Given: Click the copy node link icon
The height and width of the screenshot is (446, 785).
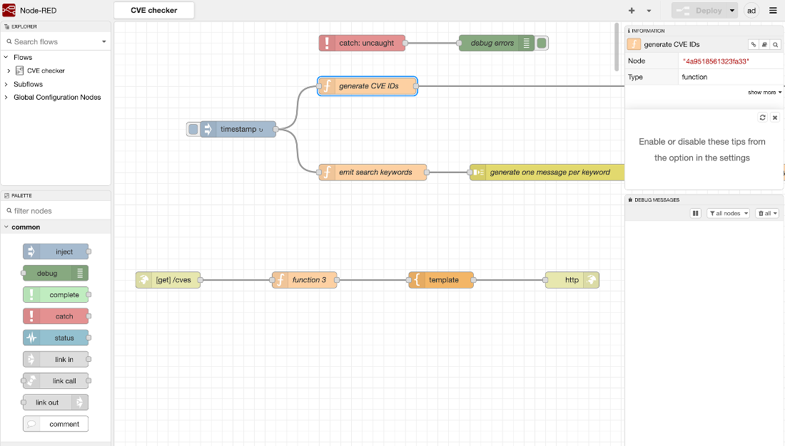Looking at the screenshot, I should click(754, 44).
